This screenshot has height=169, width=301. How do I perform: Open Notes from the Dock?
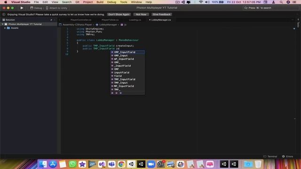[x=63, y=164]
